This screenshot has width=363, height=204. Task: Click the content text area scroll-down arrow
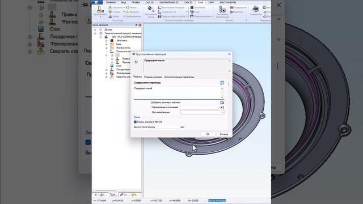(x=222, y=97)
